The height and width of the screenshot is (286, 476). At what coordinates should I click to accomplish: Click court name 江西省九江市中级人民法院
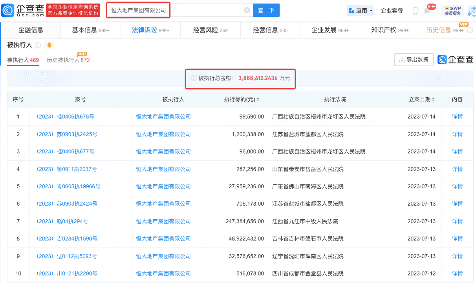coord(305,221)
